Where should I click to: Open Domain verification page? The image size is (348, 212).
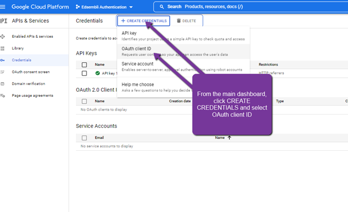(28, 83)
